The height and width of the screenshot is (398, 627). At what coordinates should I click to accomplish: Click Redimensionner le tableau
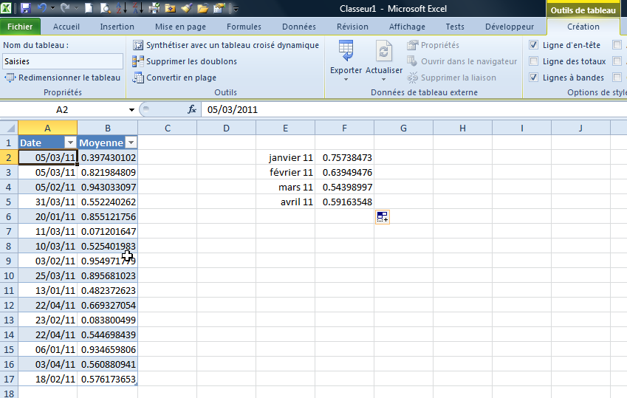pos(62,78)
